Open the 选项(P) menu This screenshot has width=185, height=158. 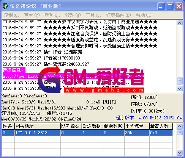point(52,15)
